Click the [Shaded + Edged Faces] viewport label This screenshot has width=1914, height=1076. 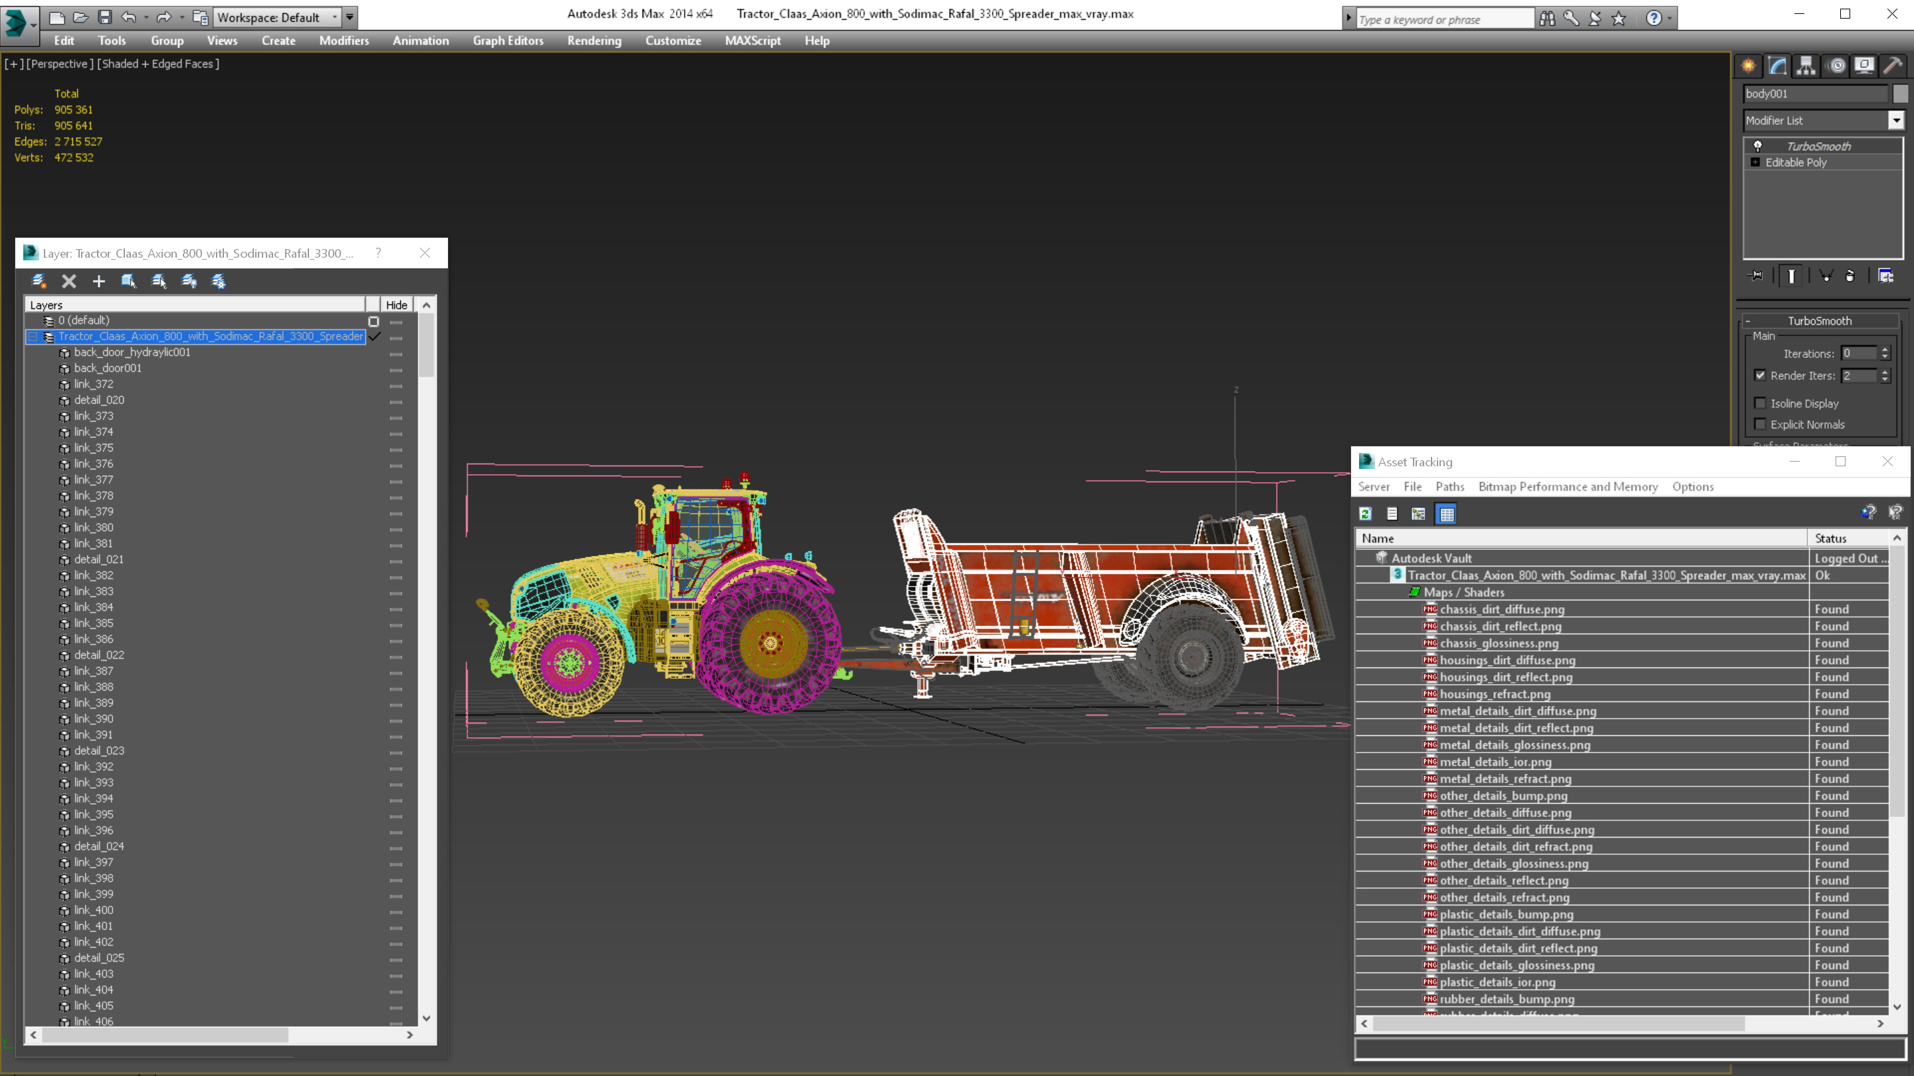coord(158,64)
